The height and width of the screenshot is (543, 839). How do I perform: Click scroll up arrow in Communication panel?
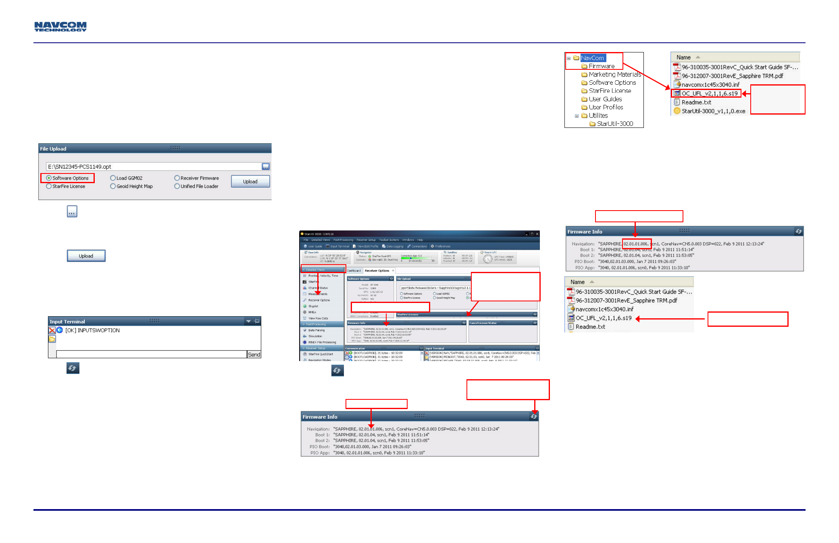click(422, 353)
